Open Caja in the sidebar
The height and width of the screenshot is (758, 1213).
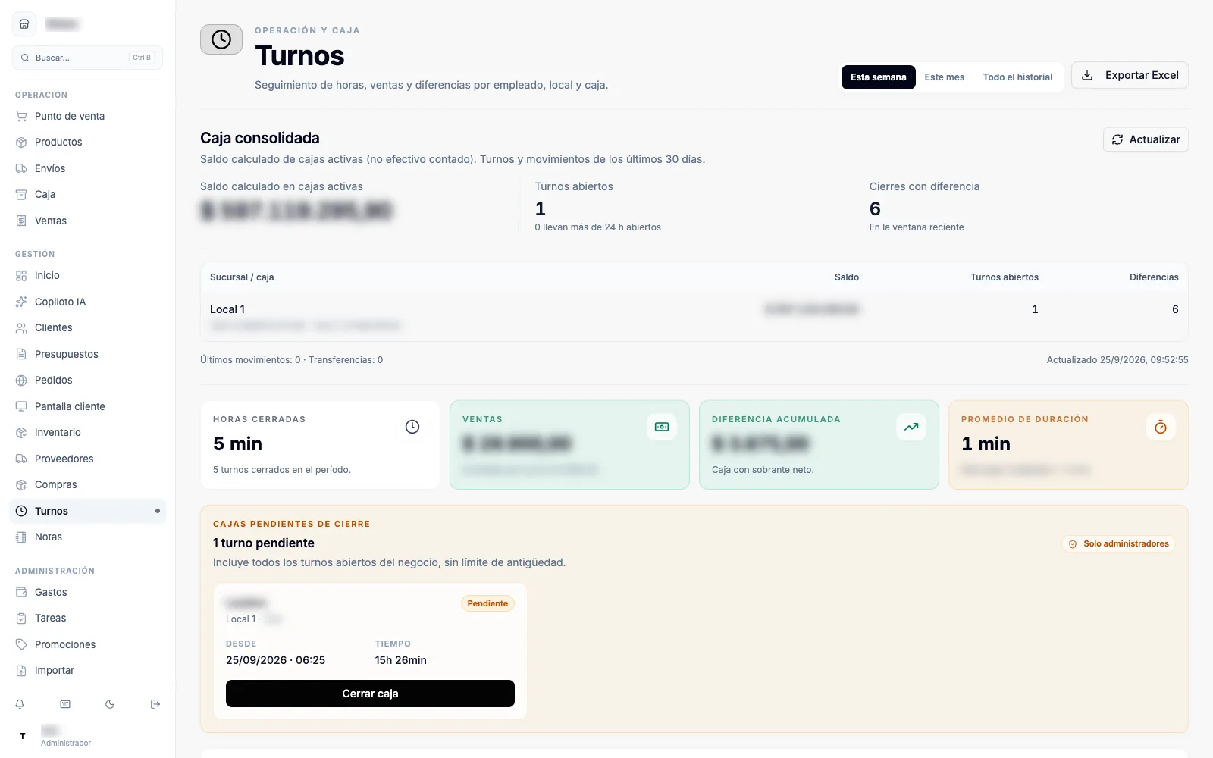pyautogui.click(x=88, y=194)
